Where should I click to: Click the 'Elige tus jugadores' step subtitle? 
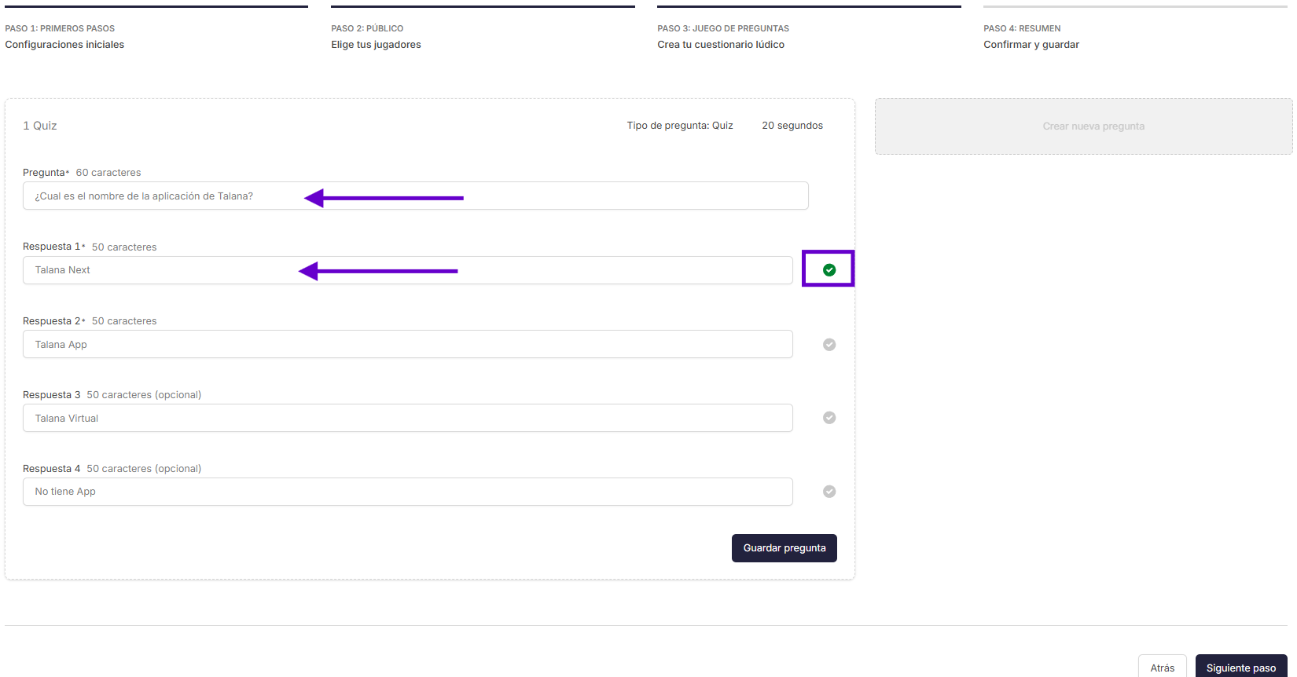[376, 45]
